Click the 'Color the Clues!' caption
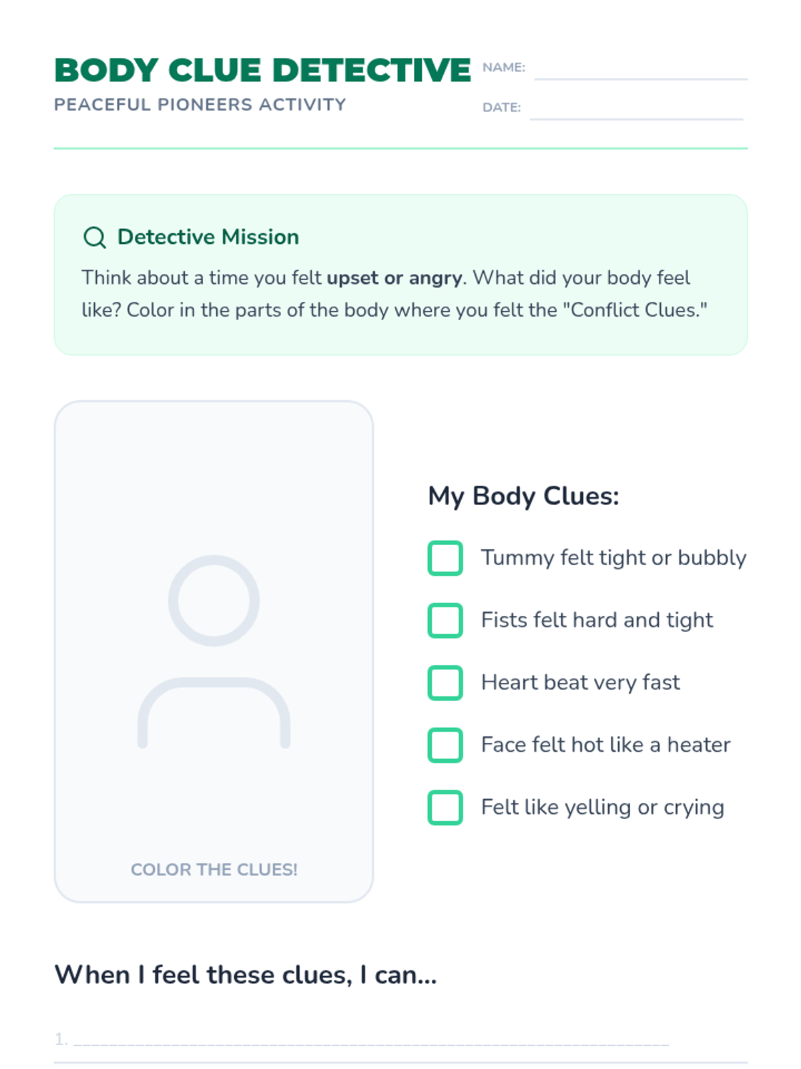The width and height of the screenshot is (801, 1069). click(x=214, y=869)
